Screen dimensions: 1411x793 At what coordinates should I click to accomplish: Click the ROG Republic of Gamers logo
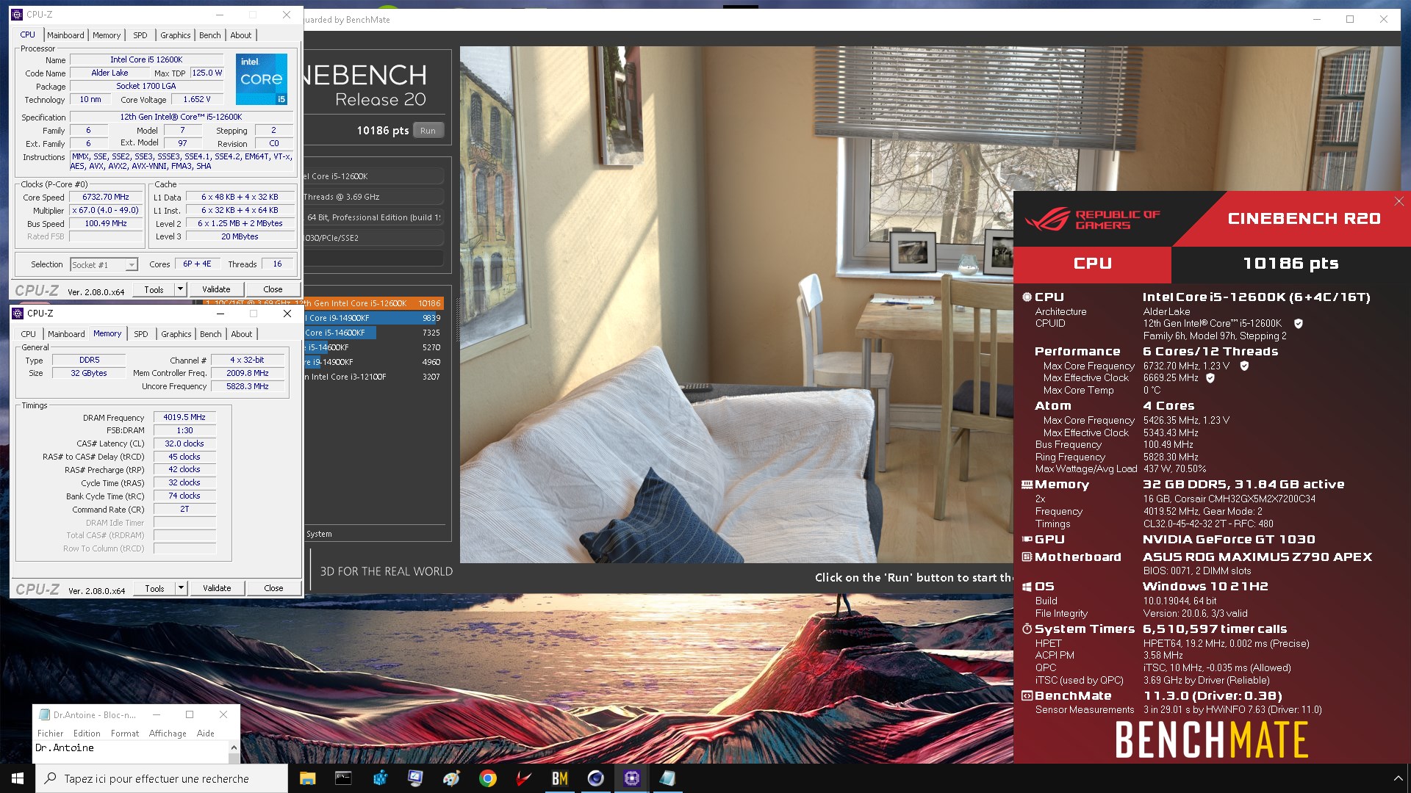(x=1091, y=219)
